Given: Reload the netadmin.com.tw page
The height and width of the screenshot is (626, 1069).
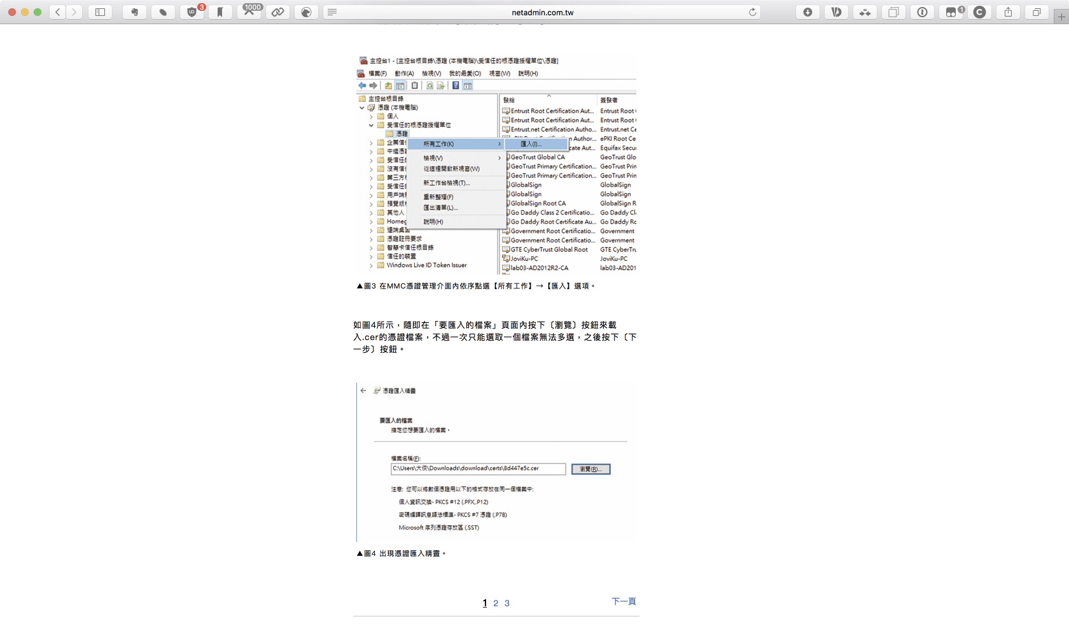Looking at the screenshot, I should [x=753, y=12].
